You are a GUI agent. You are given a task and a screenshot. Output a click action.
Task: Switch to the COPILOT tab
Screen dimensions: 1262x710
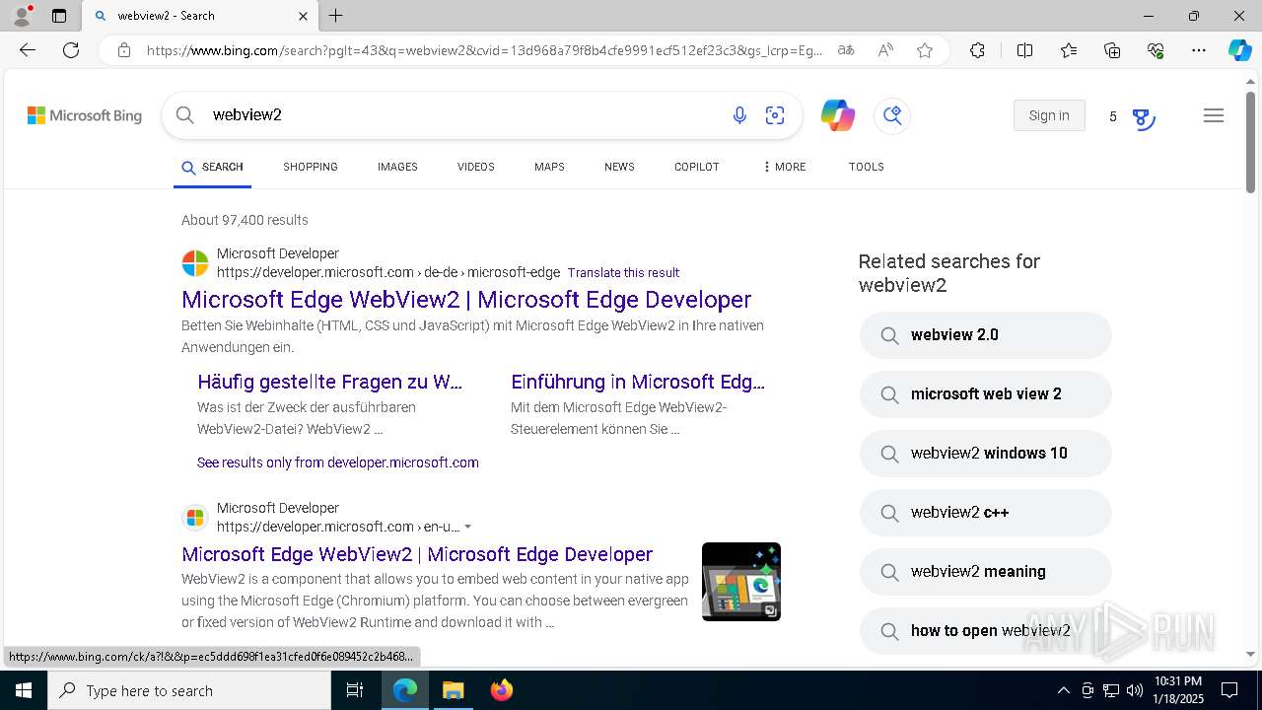pos(697,167)
